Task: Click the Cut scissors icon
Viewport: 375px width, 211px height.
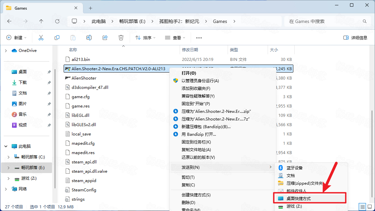Action: (x=41, y=38)
